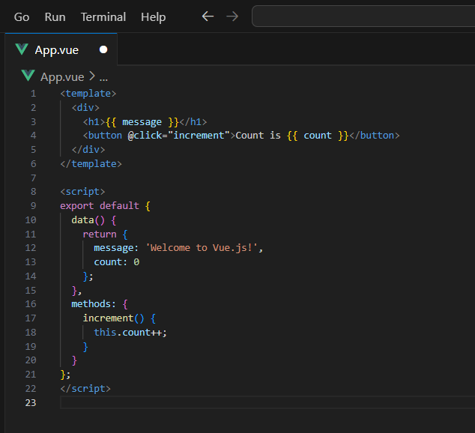Click App.vue in the breadcrumb

coord(62,77)
